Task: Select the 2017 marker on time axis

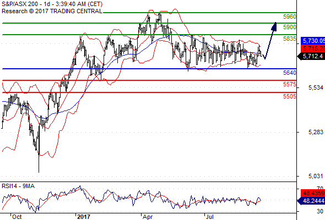Action: (84, 217)
